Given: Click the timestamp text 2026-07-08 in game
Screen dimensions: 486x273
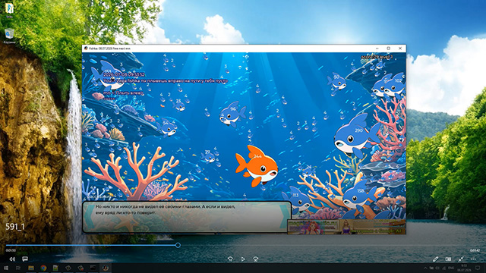Looking at the screenshot, I should pyautogui.click(x=124, y=74).
